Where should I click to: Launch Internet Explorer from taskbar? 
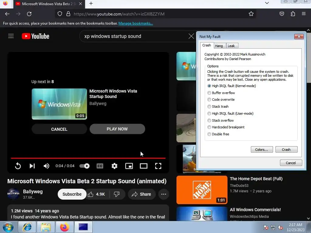click(27, 227)
